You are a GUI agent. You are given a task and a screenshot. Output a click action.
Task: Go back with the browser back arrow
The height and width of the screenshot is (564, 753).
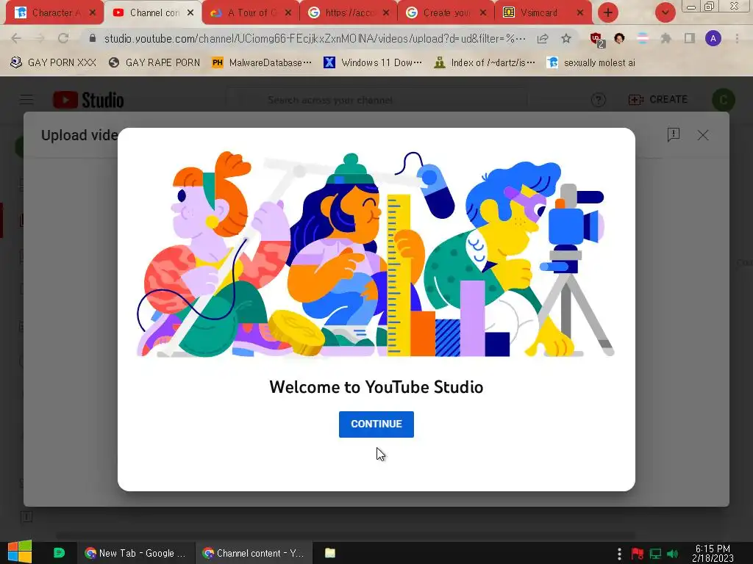[16, 38]
